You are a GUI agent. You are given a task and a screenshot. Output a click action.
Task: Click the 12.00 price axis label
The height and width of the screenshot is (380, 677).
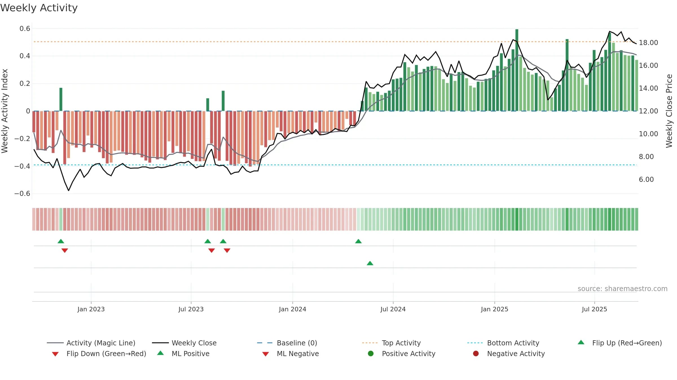tap(649, 111)
